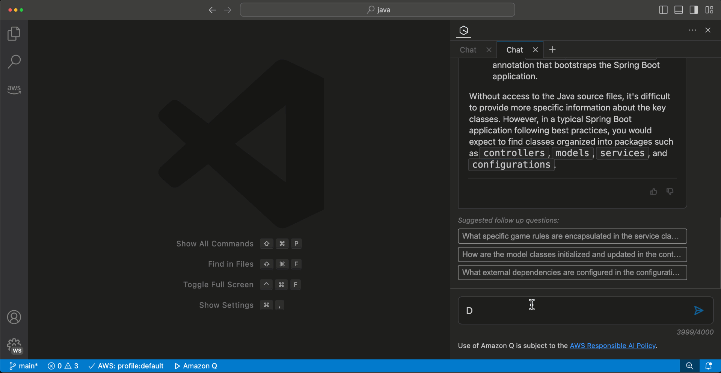This screenshot has height=373, width=721.
Task: Show errors and warnings from status bar
Action: click(x=63, y=366)
